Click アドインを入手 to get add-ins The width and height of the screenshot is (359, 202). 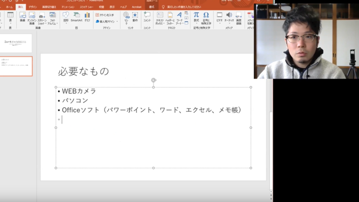[105, 15]
